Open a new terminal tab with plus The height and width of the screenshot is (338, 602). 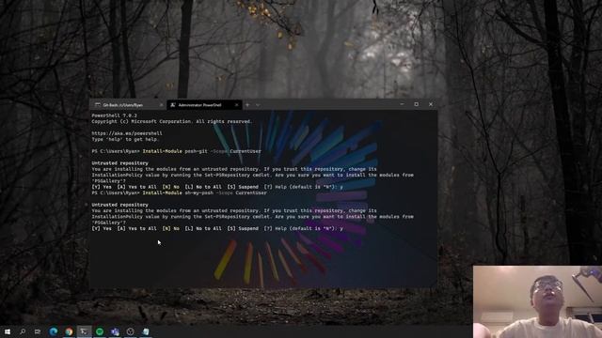(247, 104)
